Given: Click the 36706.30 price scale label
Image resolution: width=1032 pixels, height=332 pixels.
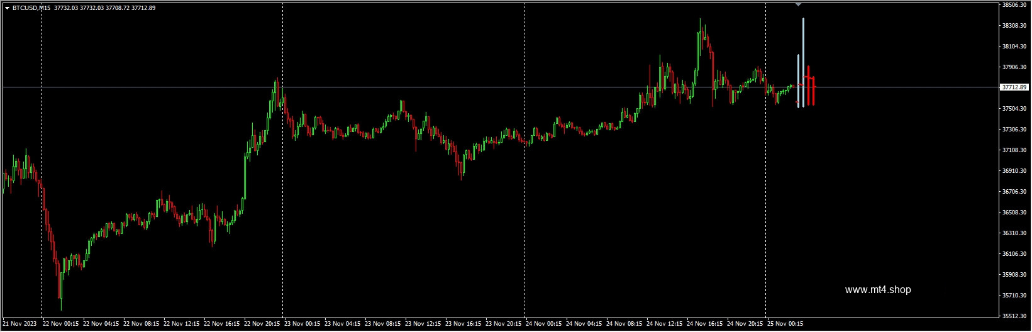Looking at the screenshot, I should [x=1014, y=192].
